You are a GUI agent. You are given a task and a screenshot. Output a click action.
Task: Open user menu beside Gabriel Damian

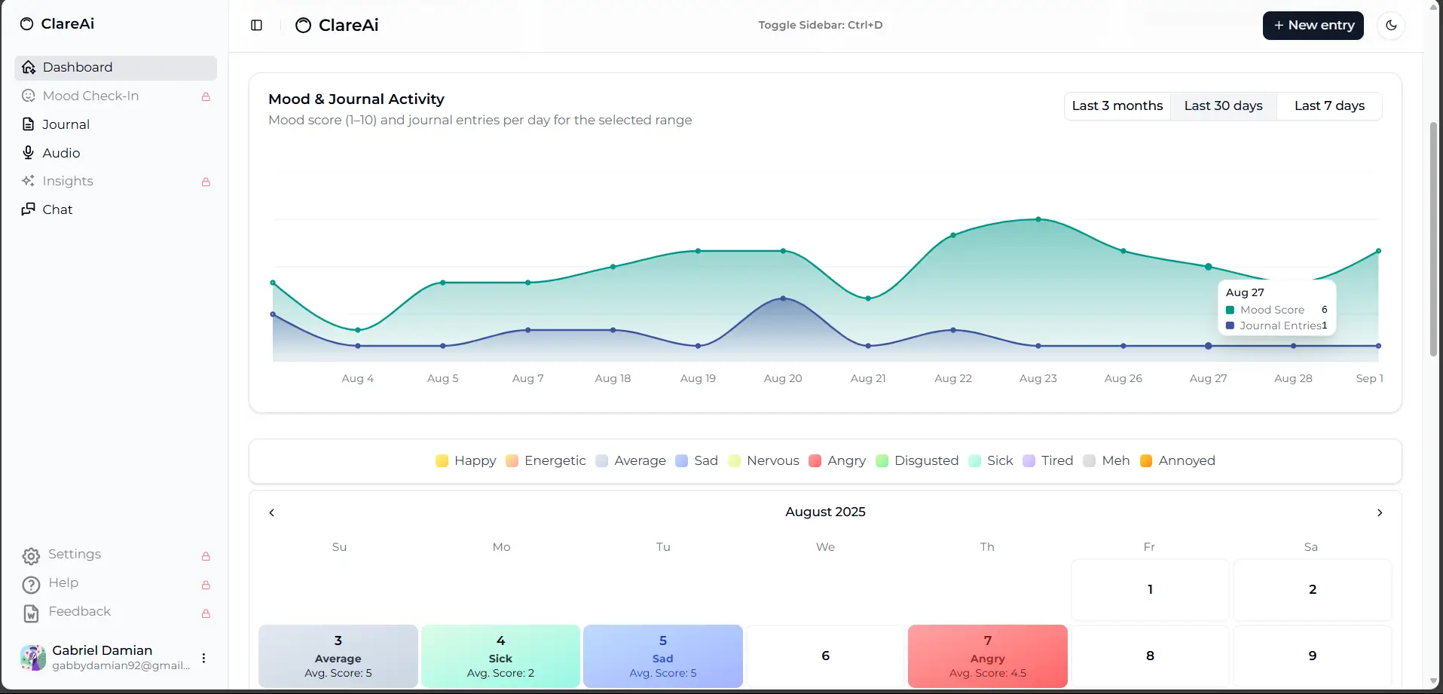203,658
